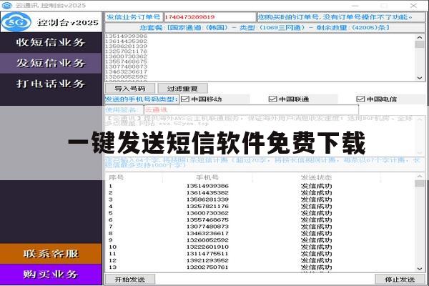Select table row with 13514939386
Image resolution: width=429 pixels, height=286 pixels.
[260, 186]
